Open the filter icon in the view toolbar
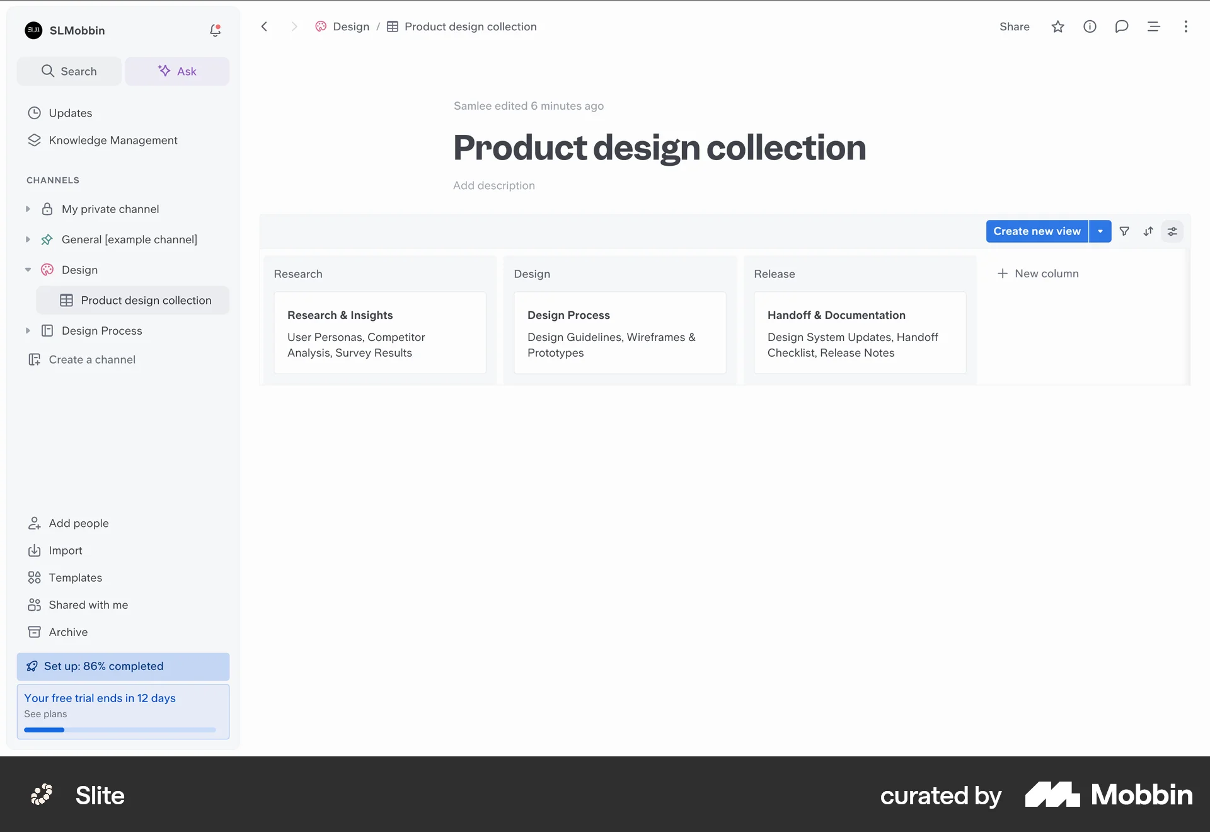 1125,231
